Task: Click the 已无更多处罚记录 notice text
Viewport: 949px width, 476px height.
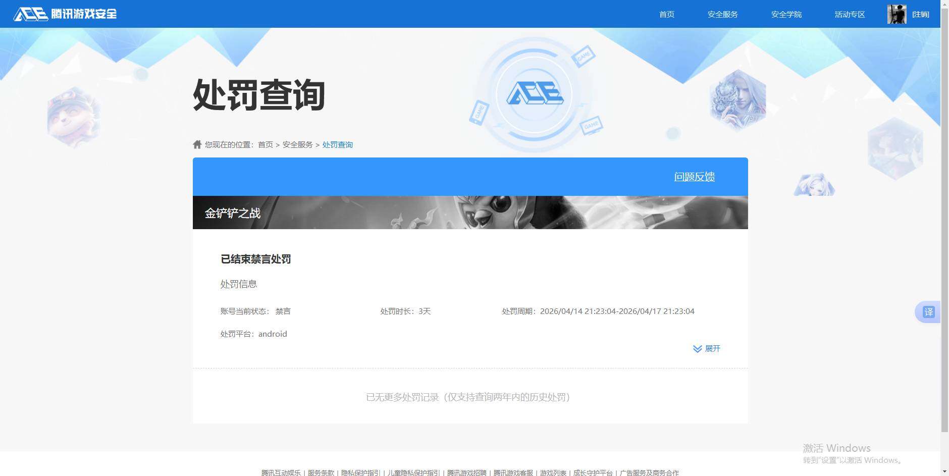Action: click(468, 397)
